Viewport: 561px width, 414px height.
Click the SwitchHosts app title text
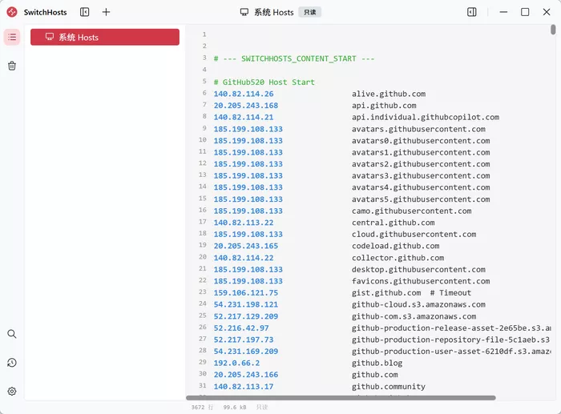(x=45, y=12)
